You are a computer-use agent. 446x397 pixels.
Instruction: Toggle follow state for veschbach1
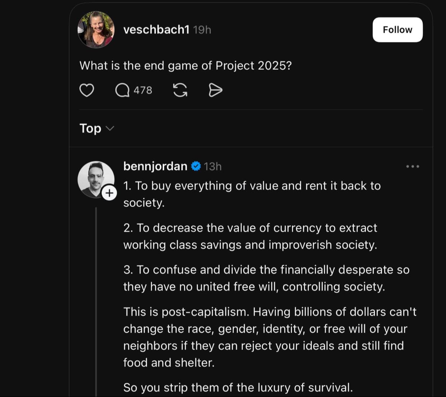tap(397, 29)
